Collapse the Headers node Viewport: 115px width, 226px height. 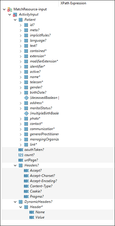[x=15, y=166]
